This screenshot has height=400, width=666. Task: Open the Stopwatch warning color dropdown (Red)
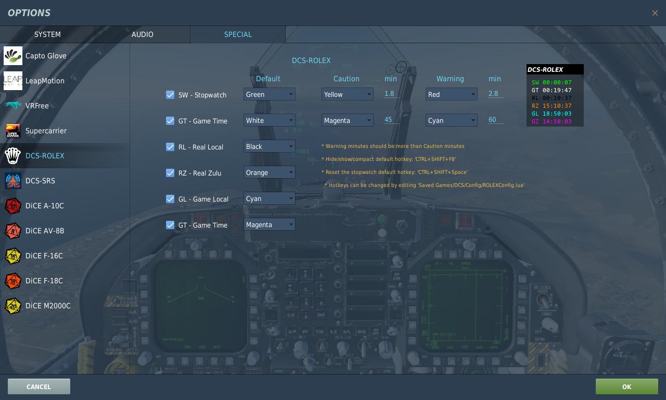(451, 94)
